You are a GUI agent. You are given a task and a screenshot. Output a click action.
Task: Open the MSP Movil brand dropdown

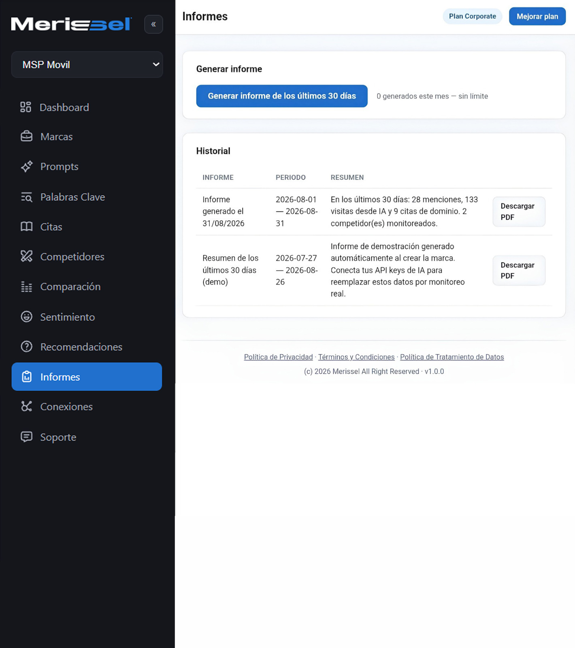[x=87, y=65]
